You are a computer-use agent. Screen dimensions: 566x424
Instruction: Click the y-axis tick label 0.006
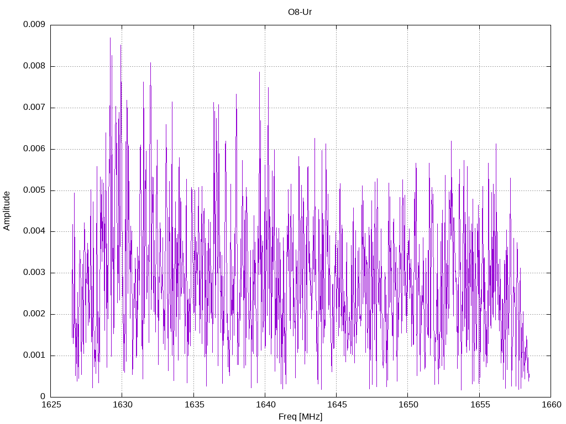(34, 149)
